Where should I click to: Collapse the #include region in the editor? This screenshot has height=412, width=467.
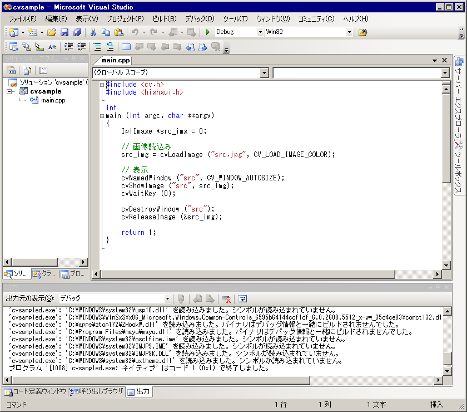(102, 85)
